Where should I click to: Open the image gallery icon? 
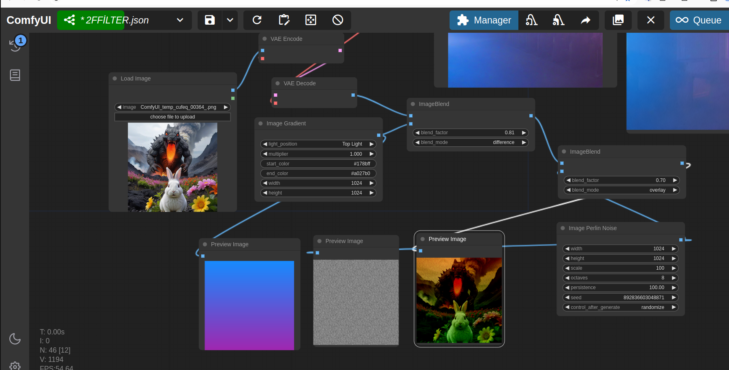pos(618,20)
